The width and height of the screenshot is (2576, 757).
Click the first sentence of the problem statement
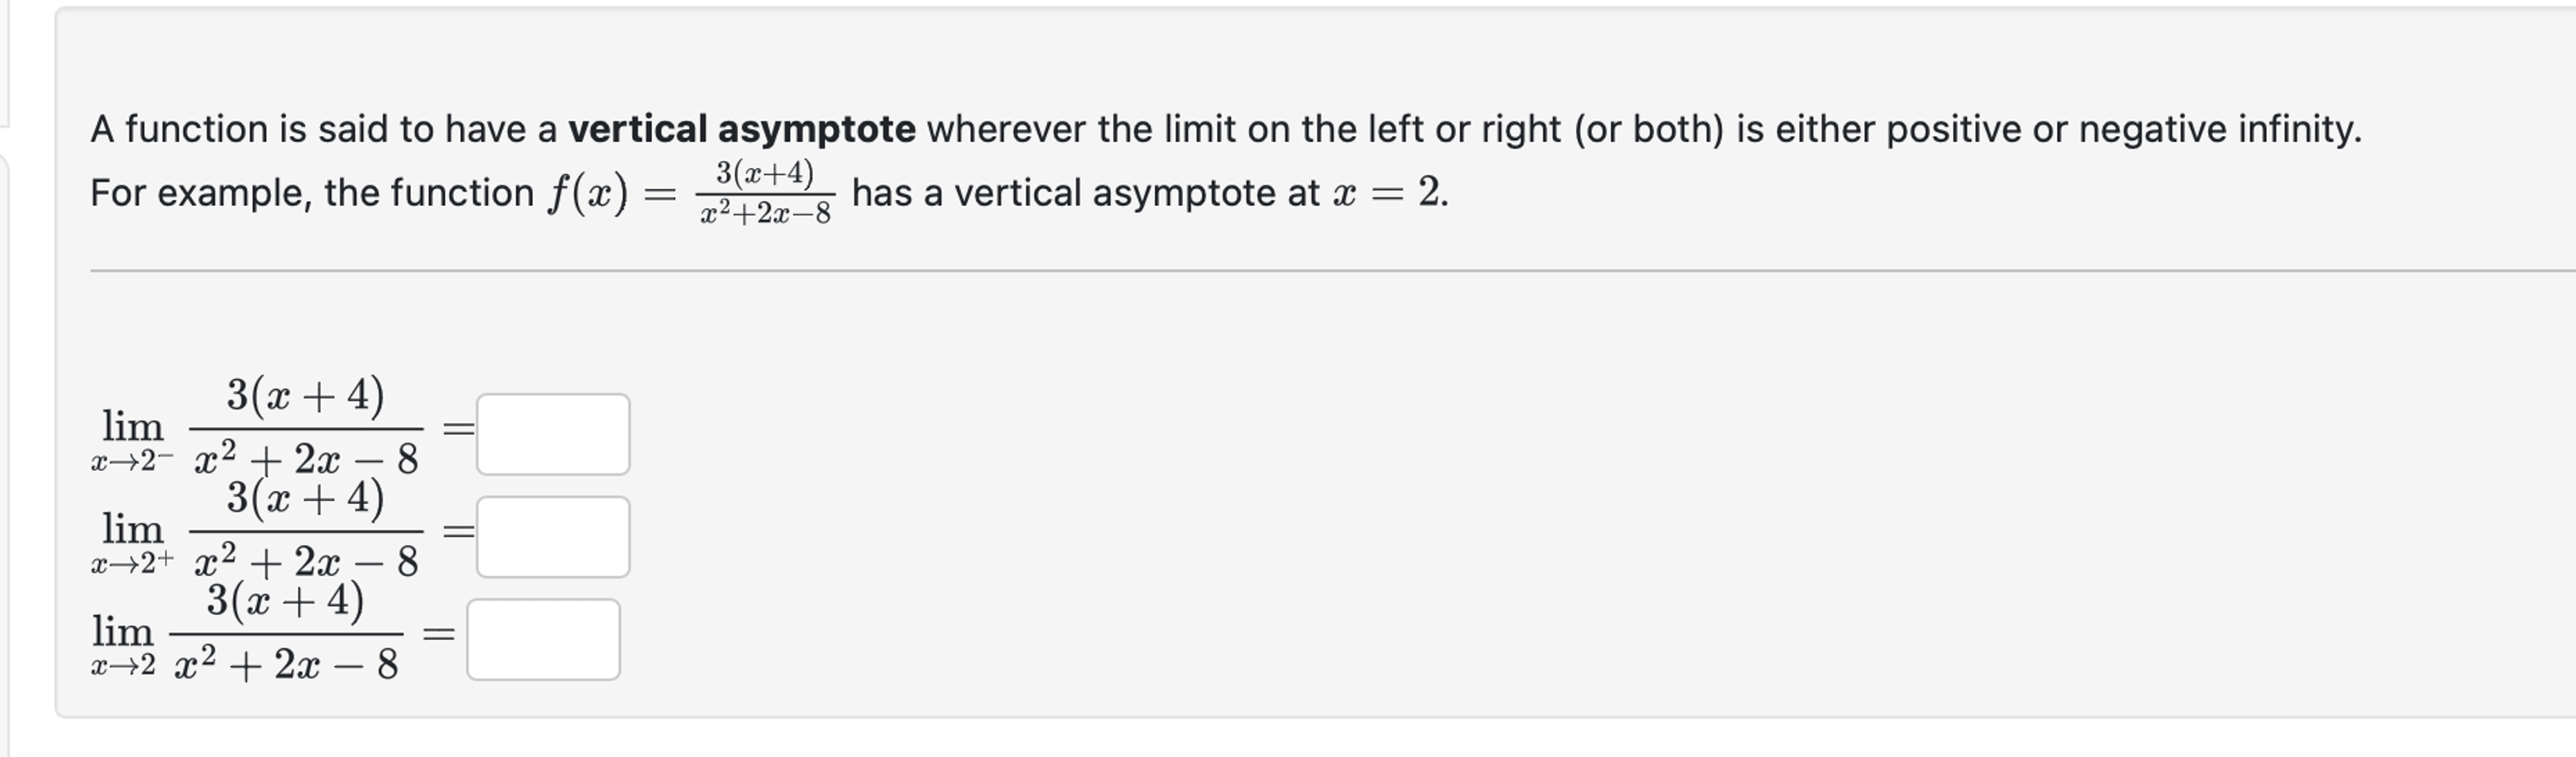[1200, 126]
